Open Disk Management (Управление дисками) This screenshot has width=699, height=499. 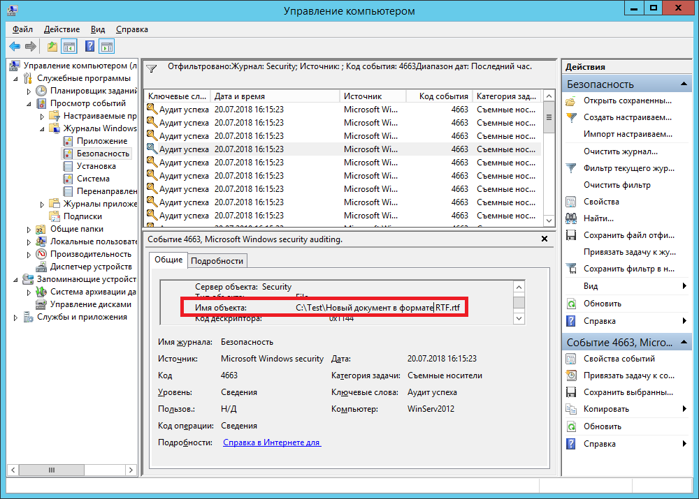pyautogui.click(x=90, y=304)
